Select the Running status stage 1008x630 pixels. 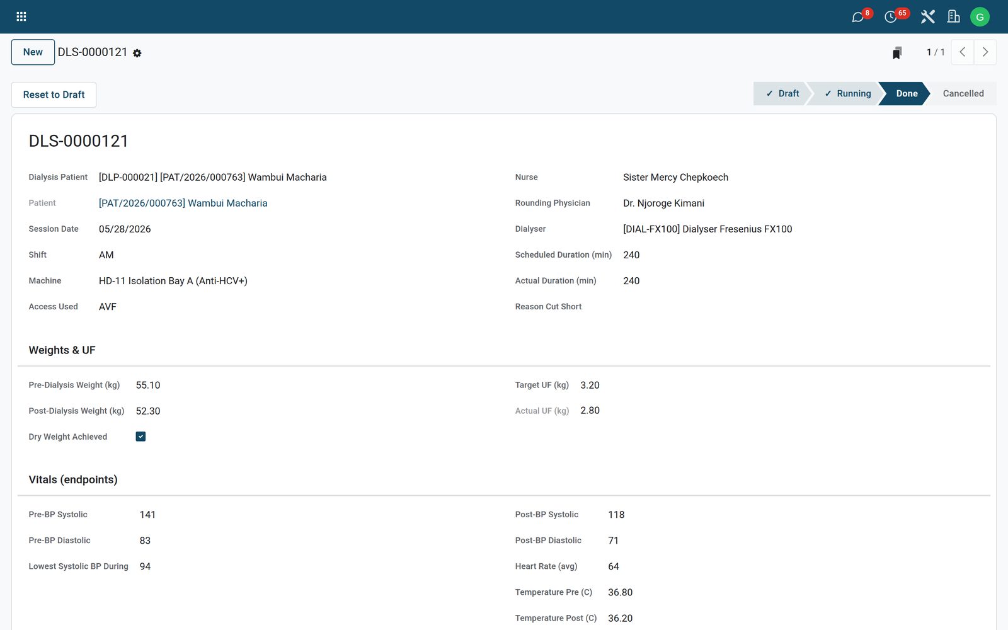[847, 93]
